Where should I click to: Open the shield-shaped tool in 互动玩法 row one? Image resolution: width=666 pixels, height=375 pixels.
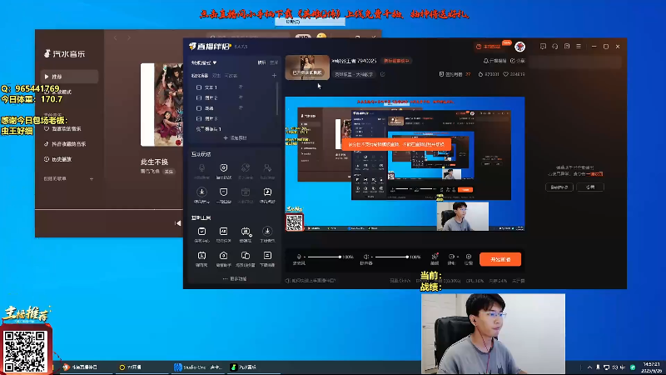[223, 168]
